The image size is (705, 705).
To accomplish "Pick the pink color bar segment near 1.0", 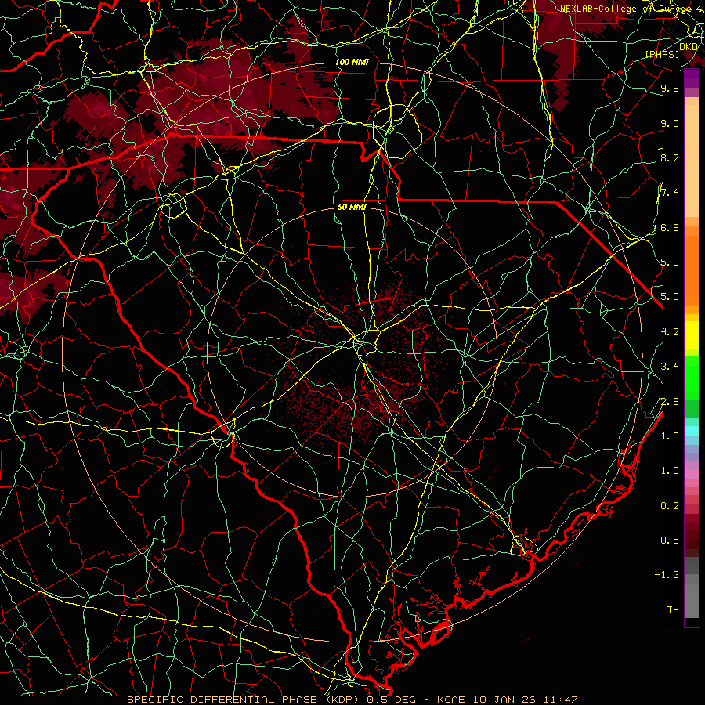I will [692, 475].
